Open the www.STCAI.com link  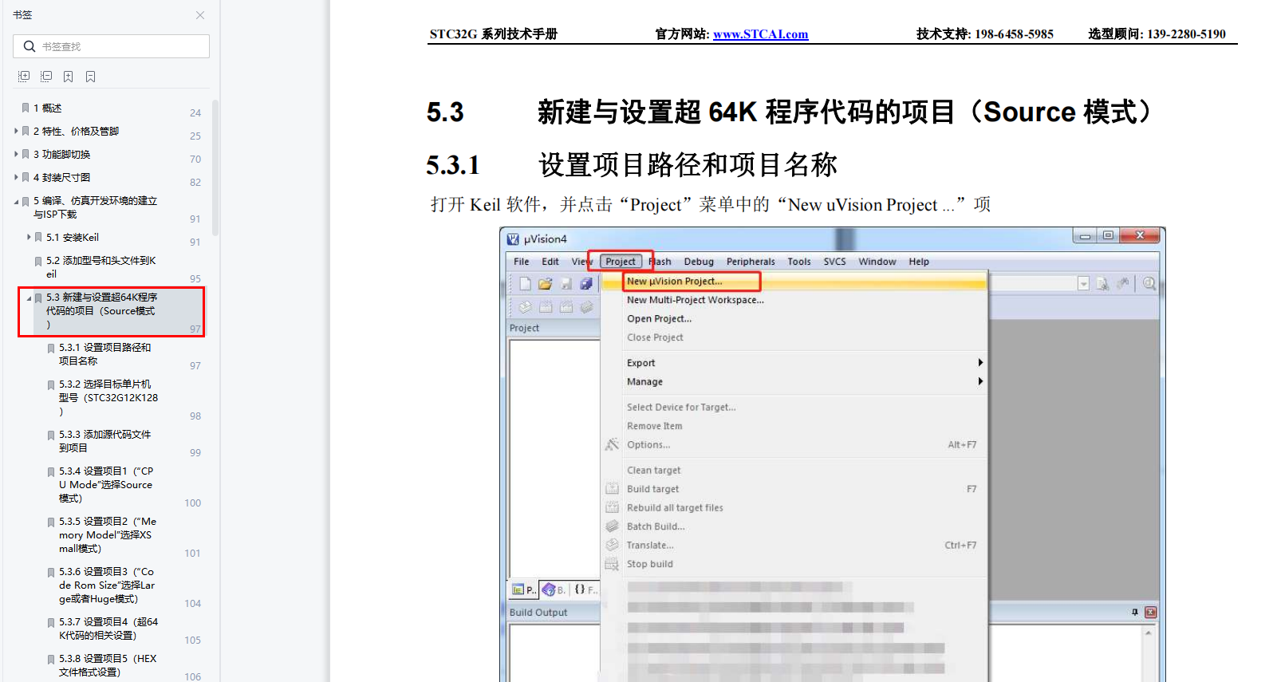tap(760, 34)
